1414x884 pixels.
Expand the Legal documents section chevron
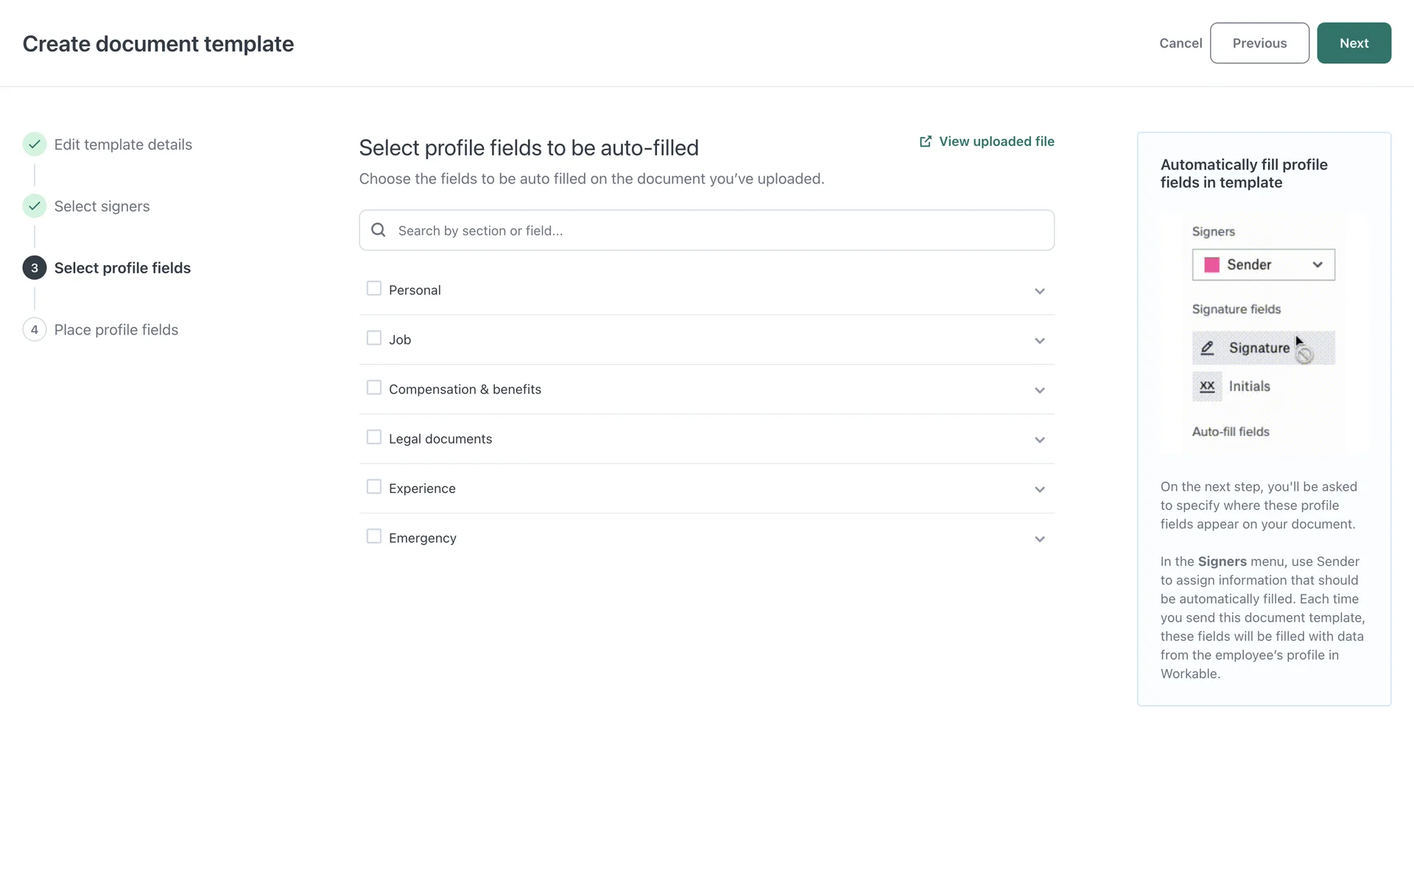click(x=1039, y=440)
